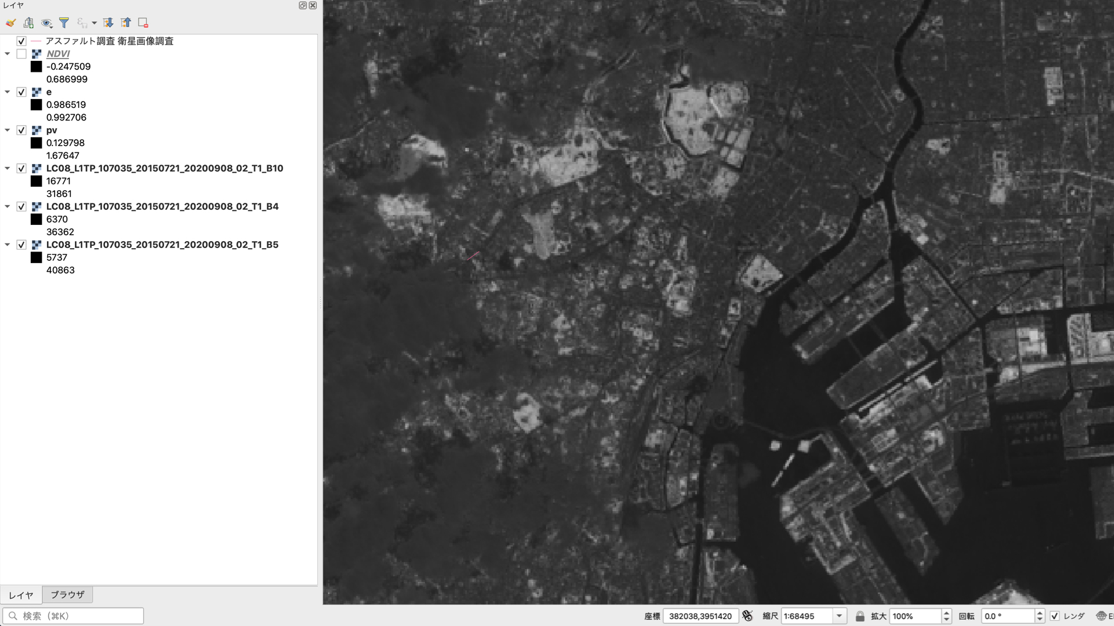
Task: Click the raster icon beside the B5 layer
Action: [x=36, y=245]
